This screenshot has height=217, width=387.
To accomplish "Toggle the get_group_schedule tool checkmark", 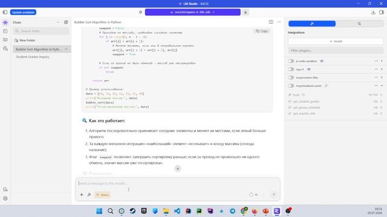I will [290, 107].
